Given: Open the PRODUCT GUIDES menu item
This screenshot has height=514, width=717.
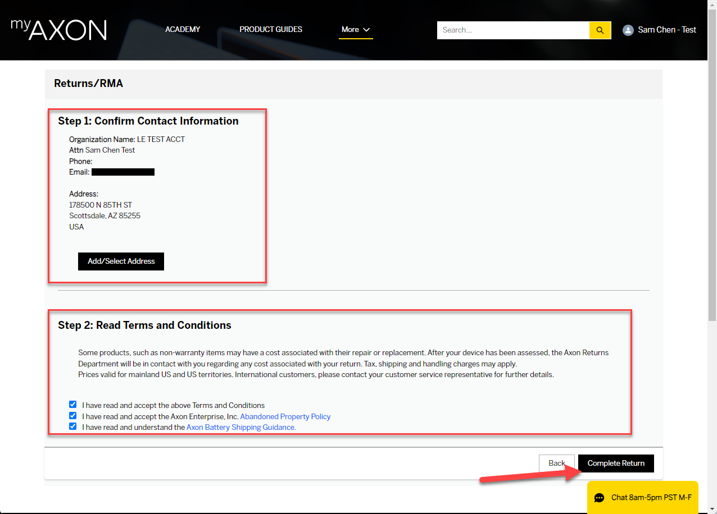Looking at the screenshot, I should [270, 29].
